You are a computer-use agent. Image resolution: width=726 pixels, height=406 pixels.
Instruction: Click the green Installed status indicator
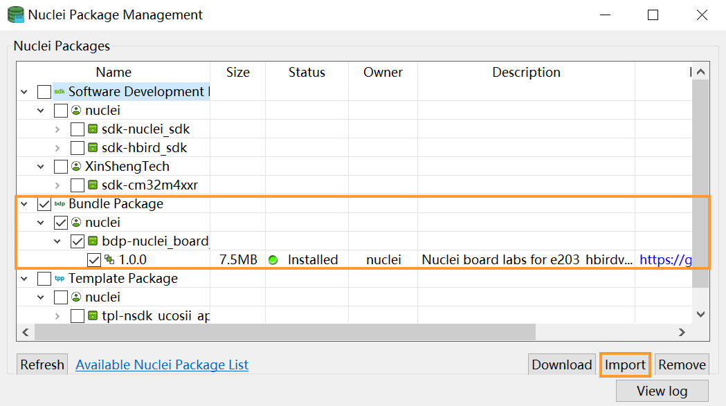coord(273,260)
